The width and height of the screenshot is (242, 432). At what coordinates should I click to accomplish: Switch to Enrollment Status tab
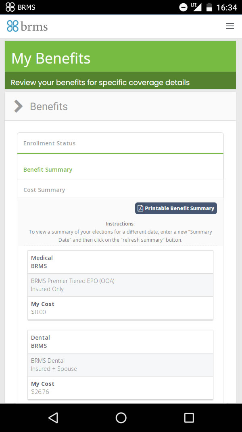click(x=49, y=143)
